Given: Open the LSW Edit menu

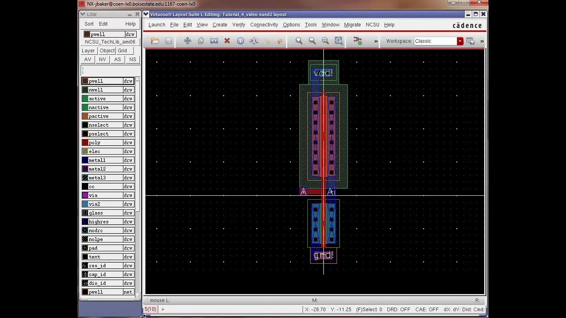Looking at the screenshot, I should point(103,24).
